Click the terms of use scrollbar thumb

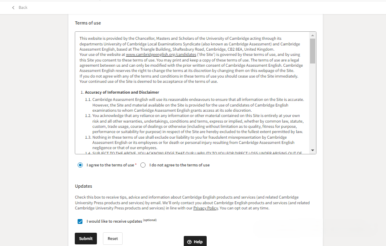(313, 51)
